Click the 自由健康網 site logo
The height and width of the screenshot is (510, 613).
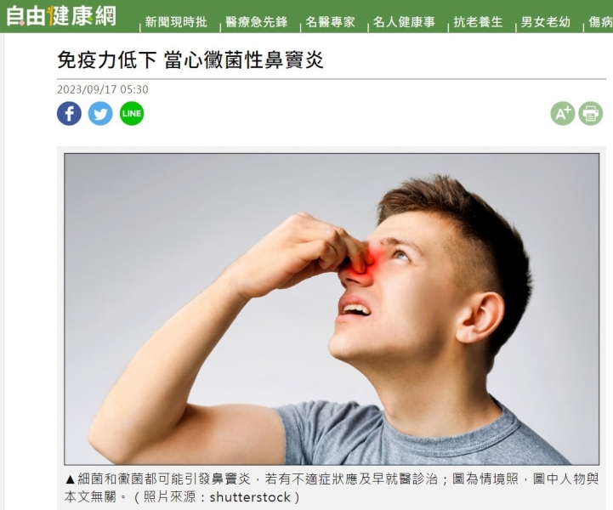pos(61,15)
